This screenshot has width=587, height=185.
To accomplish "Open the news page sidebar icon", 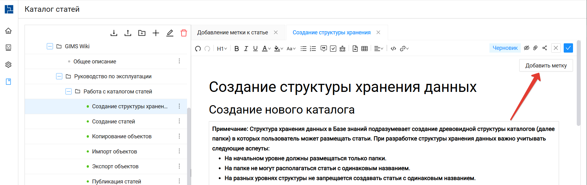I will click(8, 47).
